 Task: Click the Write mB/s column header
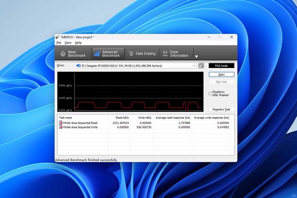point(141,118)
